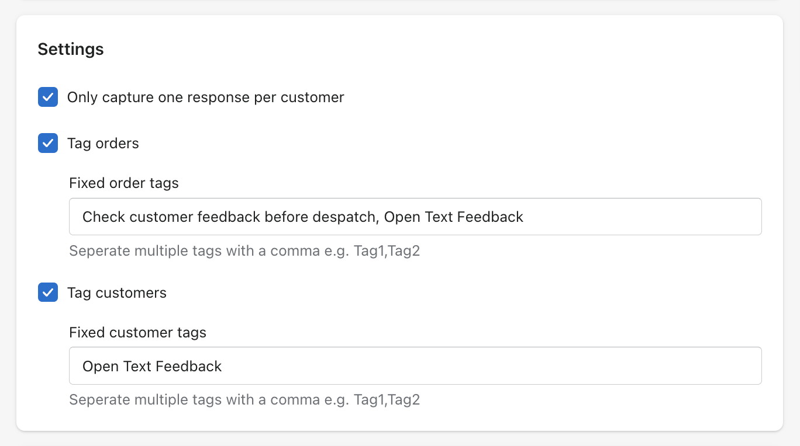Click the "Fixed order tags" field label
This screenshot has height=446, width=800.
124,183
